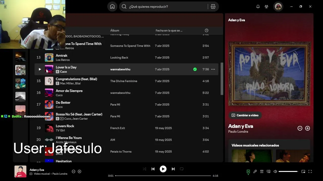Add Adan y Eva to library in panel
Screen dimensions: 323x181
(x=307, y=128)
